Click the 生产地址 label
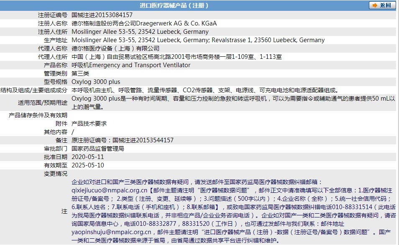Viewport: 399px width, 245px height. pos(56,40)
